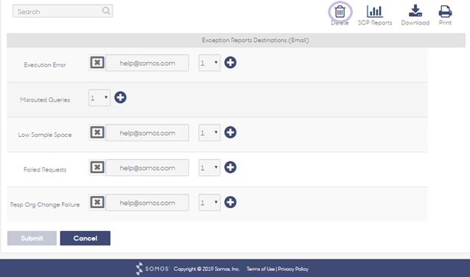Click the search magnifier icon

(x=106, y=11)
